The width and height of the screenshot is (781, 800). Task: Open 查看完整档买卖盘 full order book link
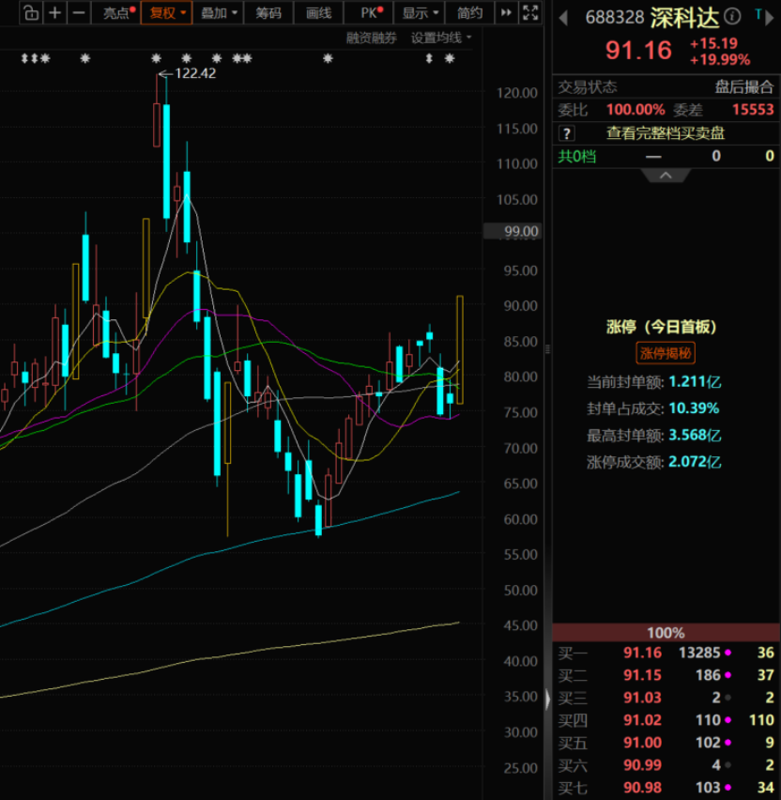666,133
